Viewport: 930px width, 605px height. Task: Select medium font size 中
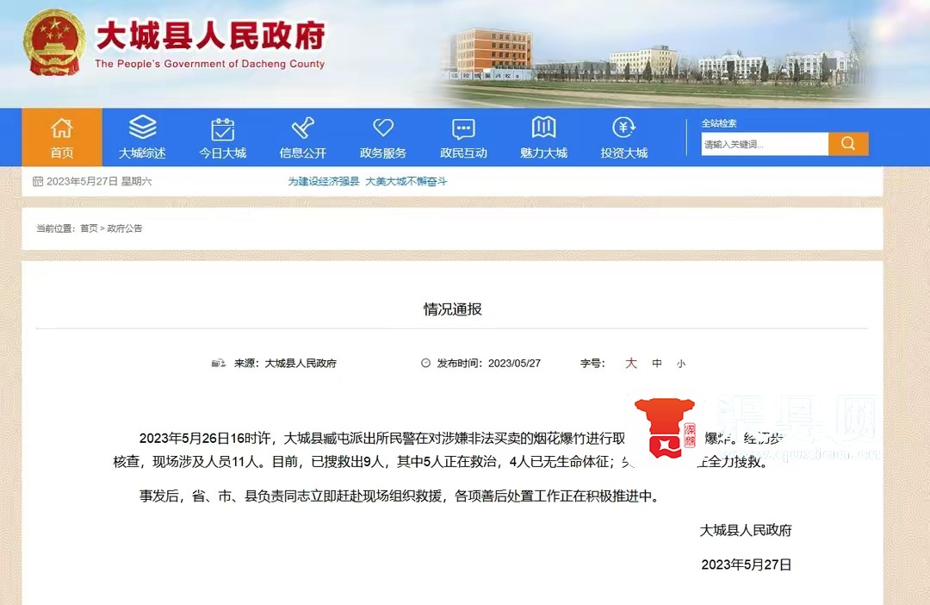click(657, 364)
